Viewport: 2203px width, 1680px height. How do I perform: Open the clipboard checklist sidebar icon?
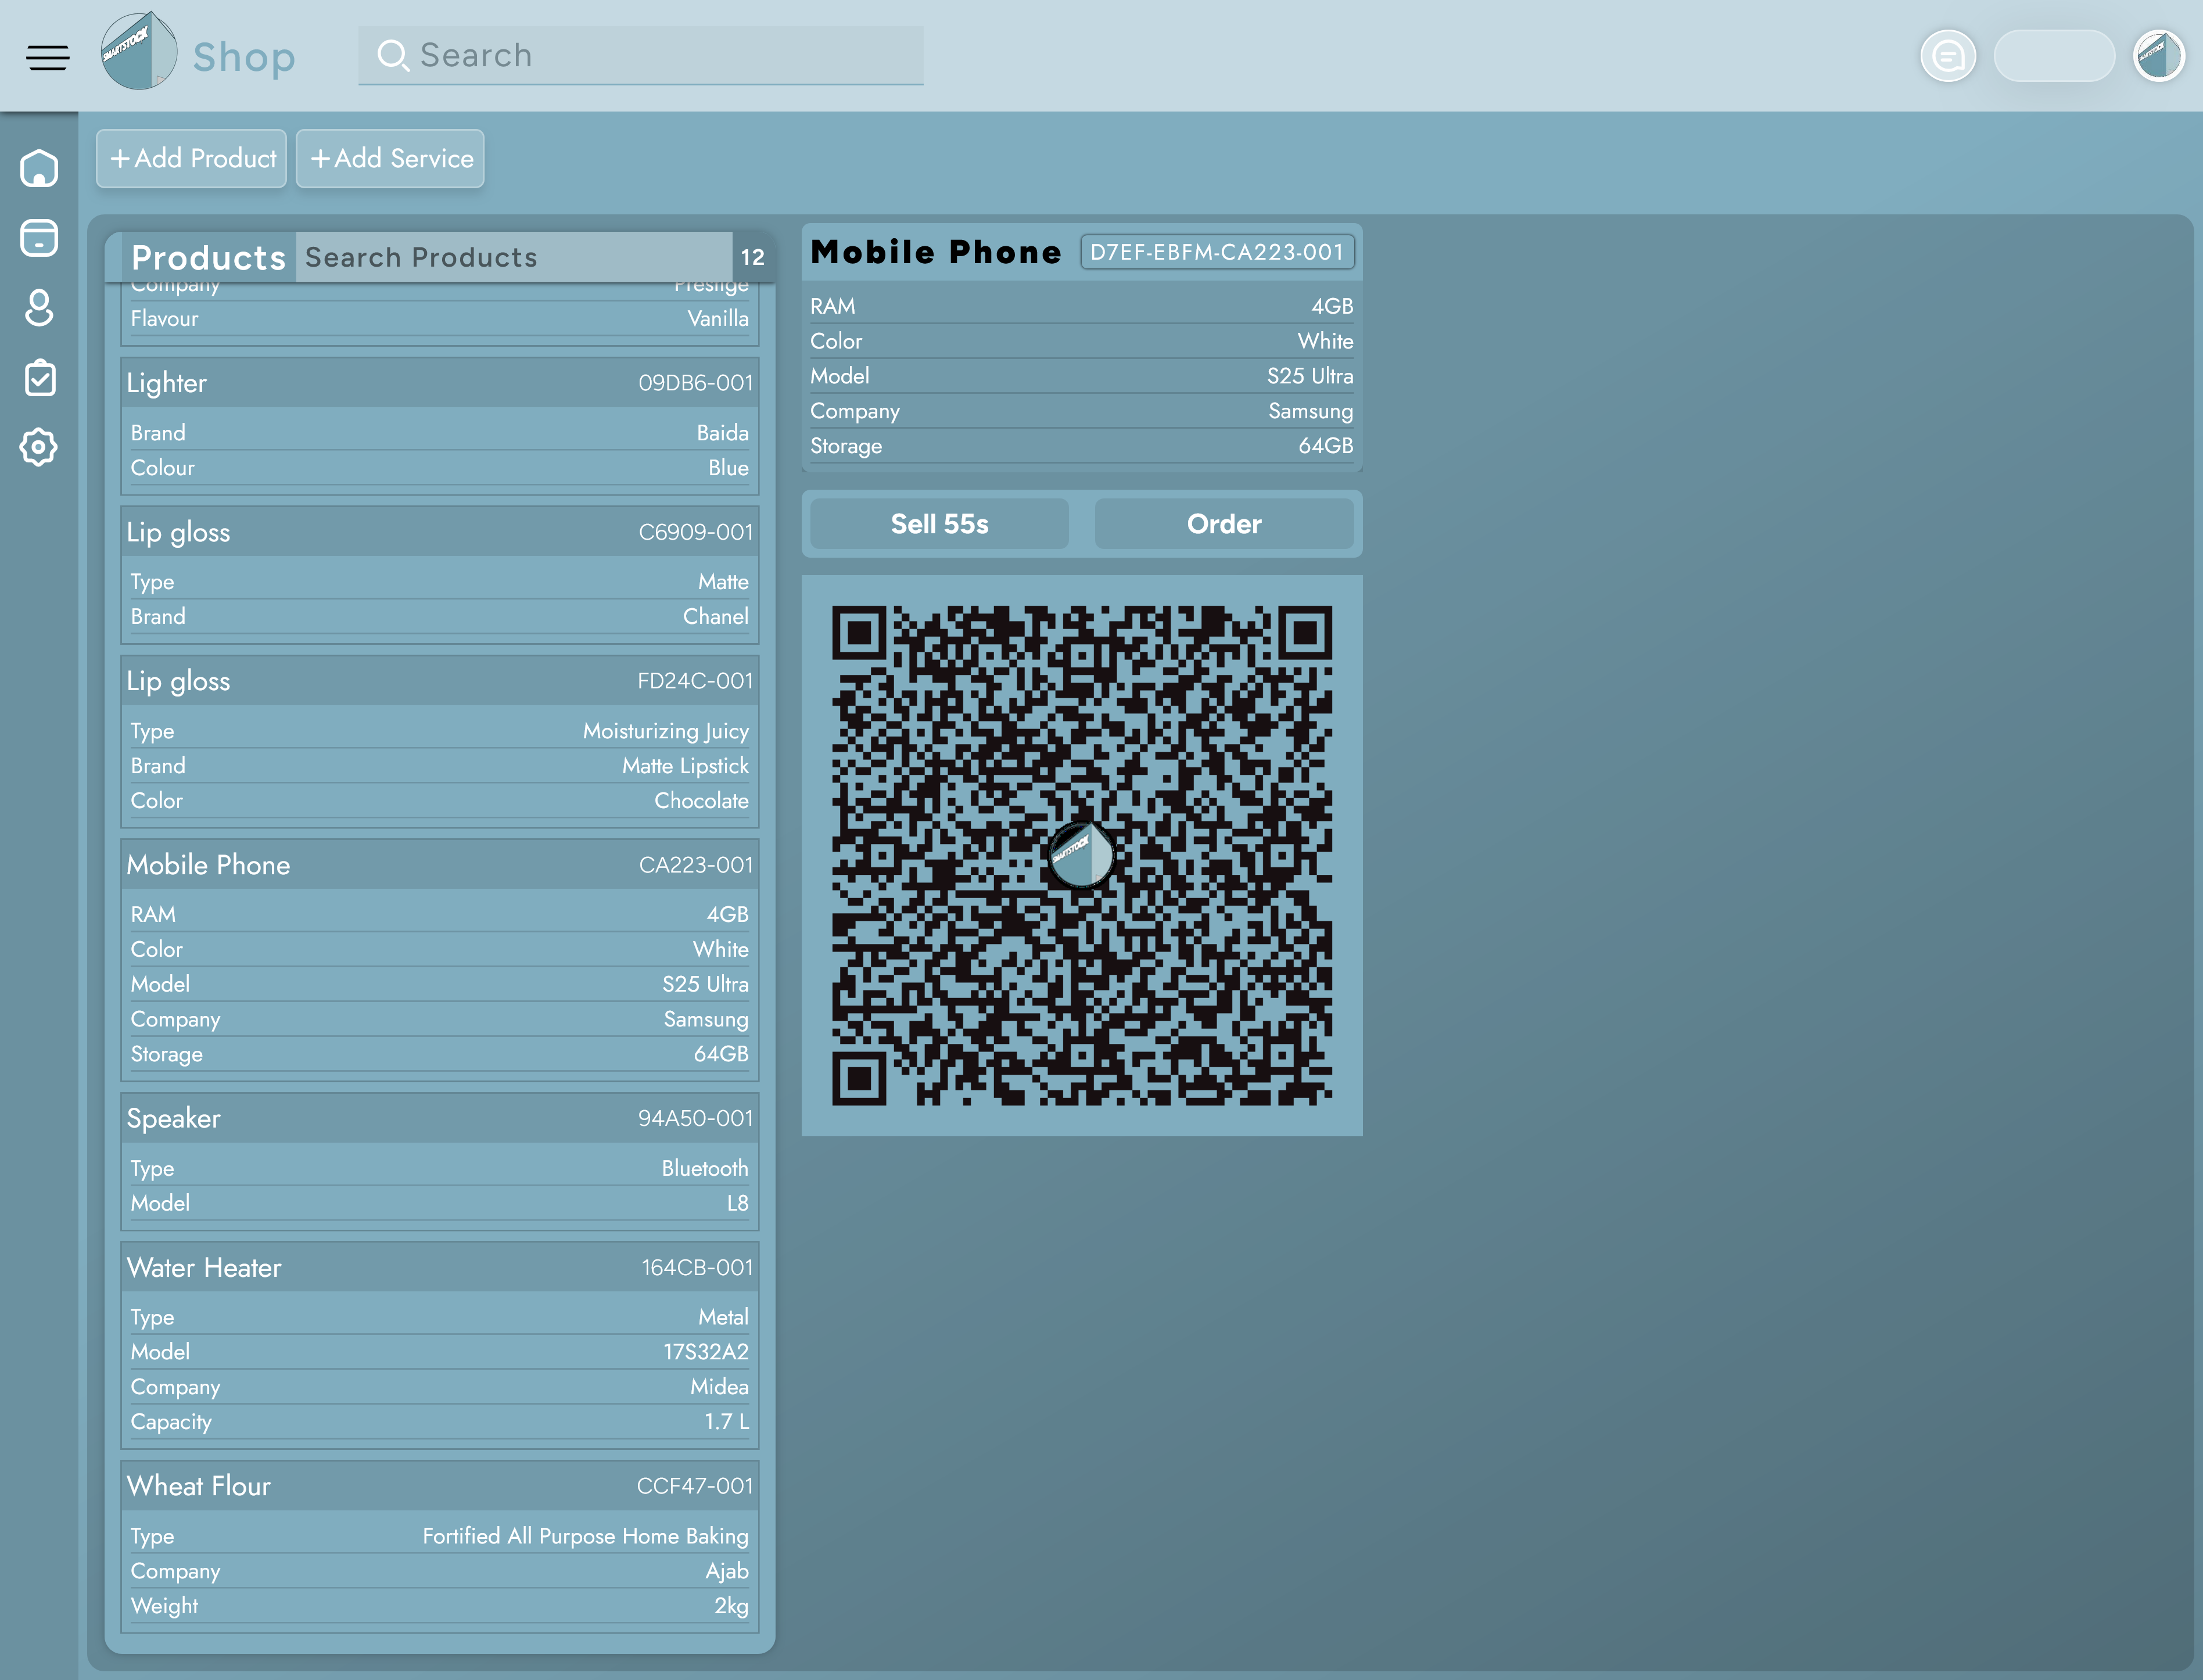(x=39, y=378)
